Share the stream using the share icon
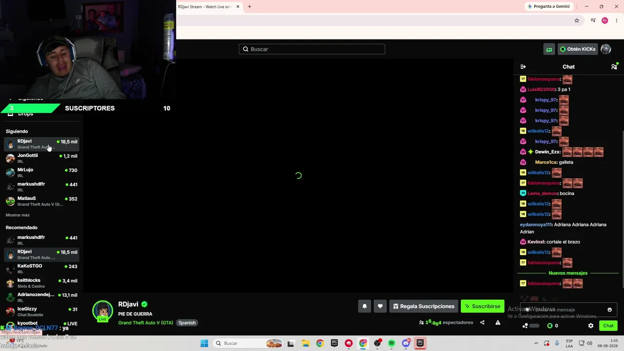This screenshot has width=624, height=351. coord(482,322)
